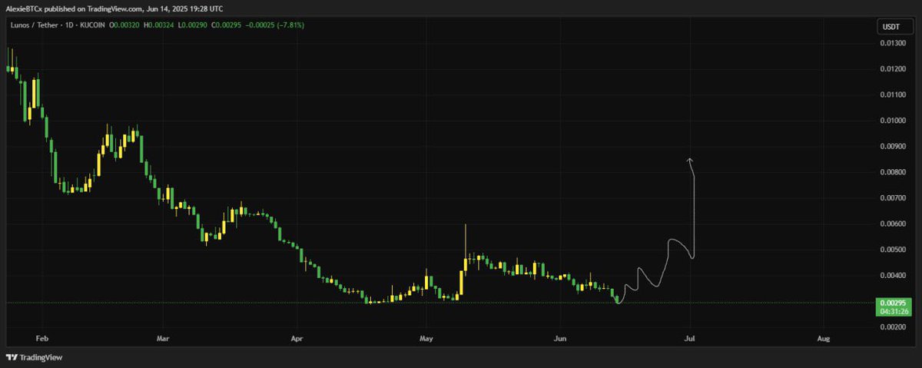This screenshot has height=368, width=922.
Task: Click the price change value −7.81%
Action: pyautogui.click(x=290, y=25)
